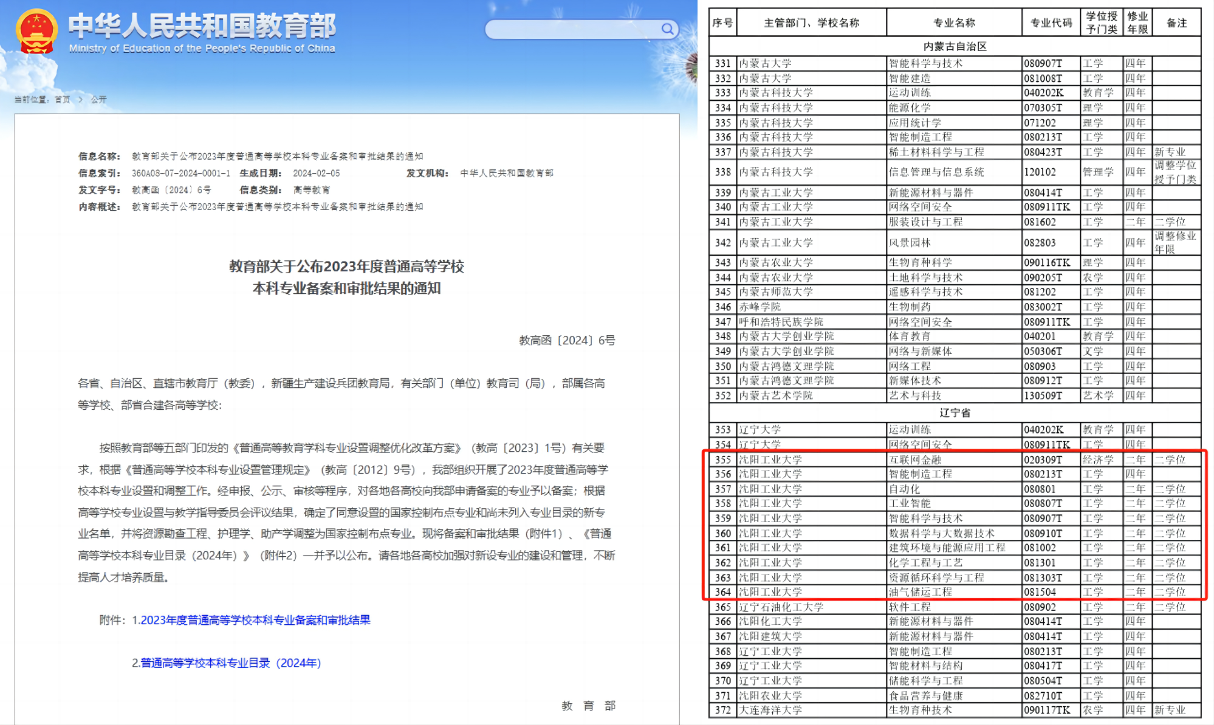Viewport: 1214px width, 725px height.
Task: Go to 首页 in the breadcrumb
Action: [62, 100]
